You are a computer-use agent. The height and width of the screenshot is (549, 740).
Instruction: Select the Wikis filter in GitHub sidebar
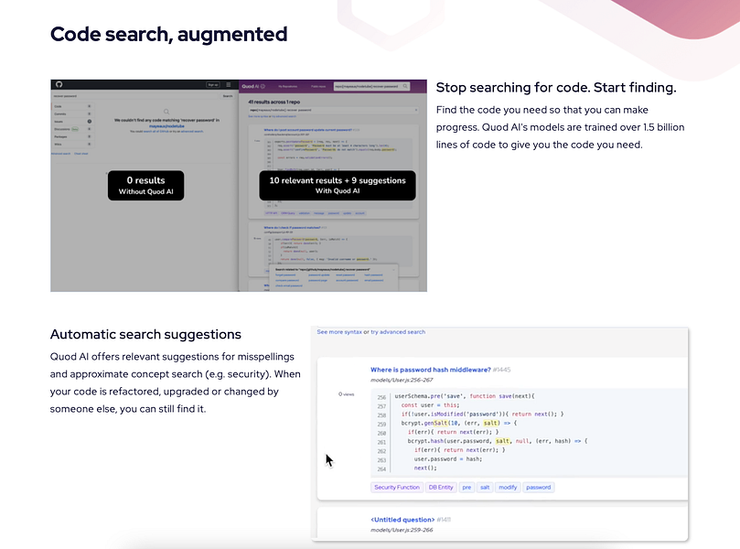point(71,144)
